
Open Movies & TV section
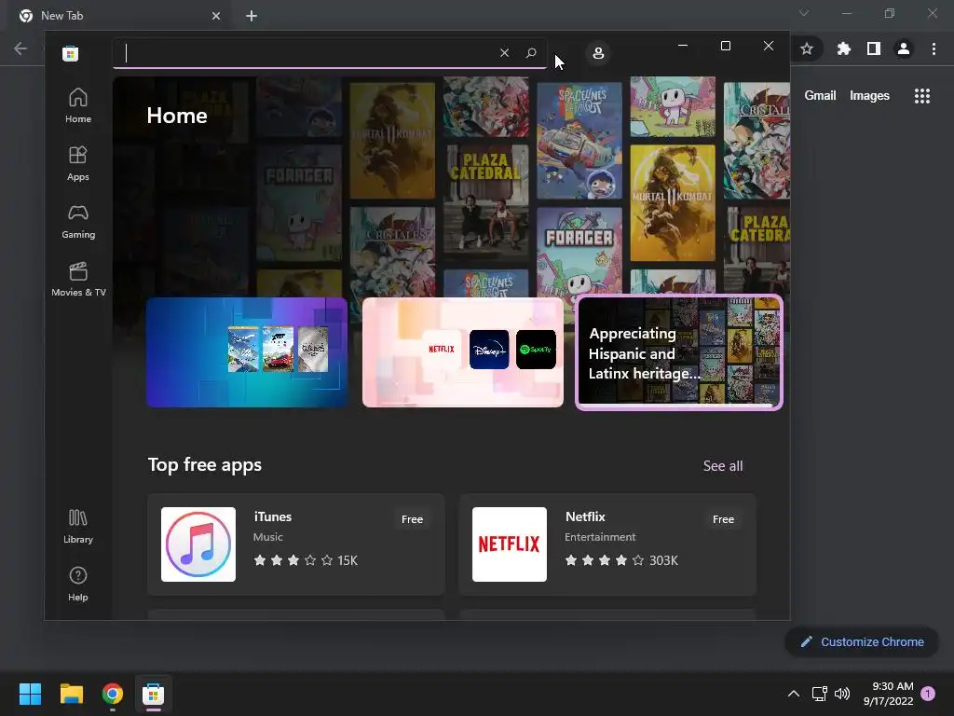(x=78, y=280)
